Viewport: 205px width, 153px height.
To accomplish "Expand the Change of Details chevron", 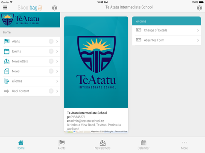I will click(x=198, y=30).
